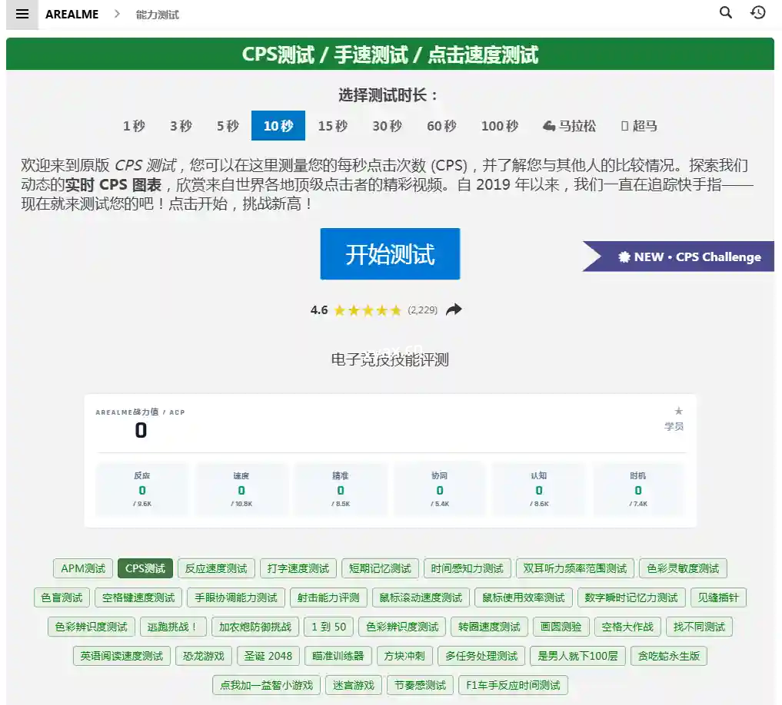The image size is (782, 705).
Task: Click the 反应 score card
Action: [141, 489]
